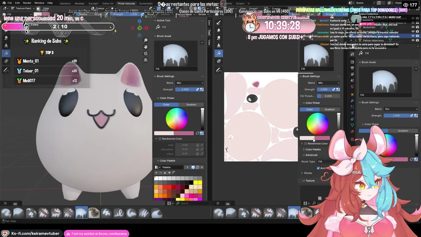Open Blend dropdown in image editor sidebar
The height and width of the screenshot is (237, 421).
click(x=329, y=83)
